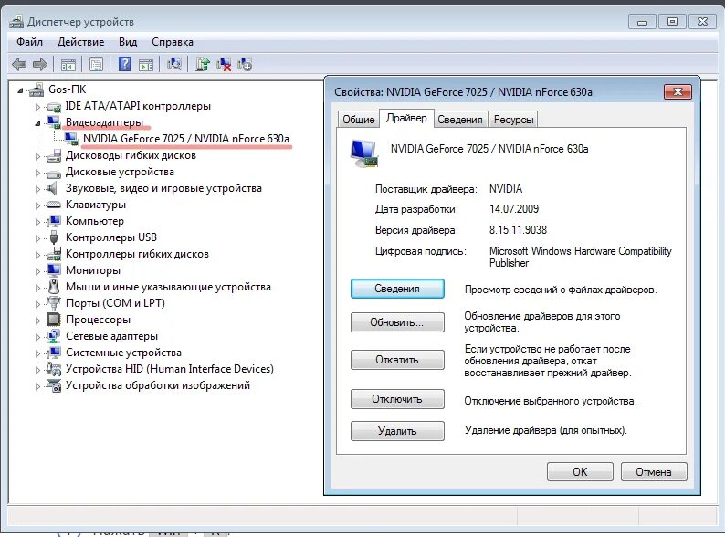Viewport: 725px width, 537px height.
Task: Click the large display adapter icon in properties
Action: (364, 153)
